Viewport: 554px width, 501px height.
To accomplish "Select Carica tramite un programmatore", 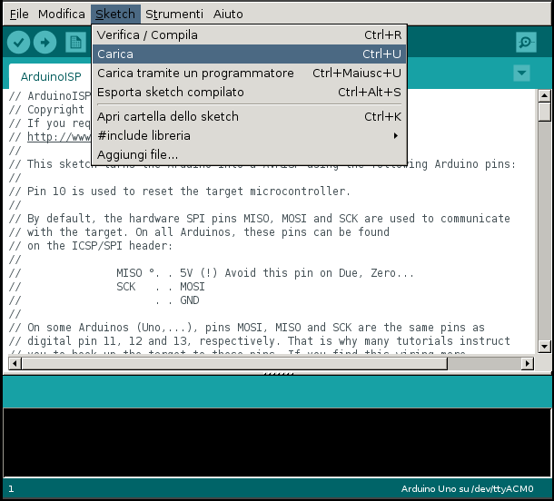I will (x=250, y=74).
